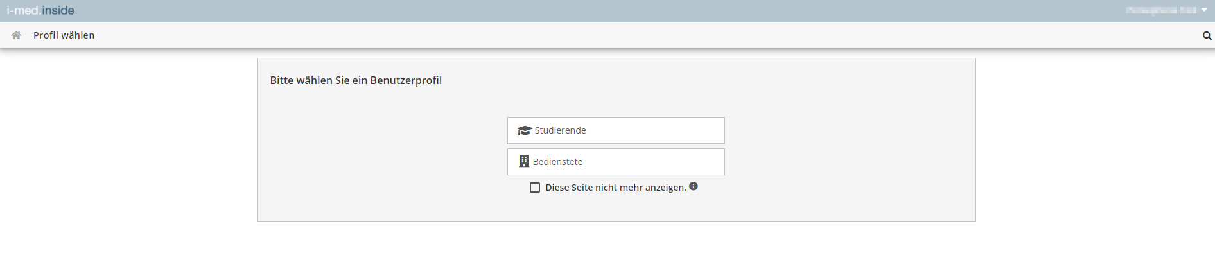1215x280 pixels.
Task: Click the 'Bedienstete' text label
Action: pyautogui.click(x=557, y=162)
